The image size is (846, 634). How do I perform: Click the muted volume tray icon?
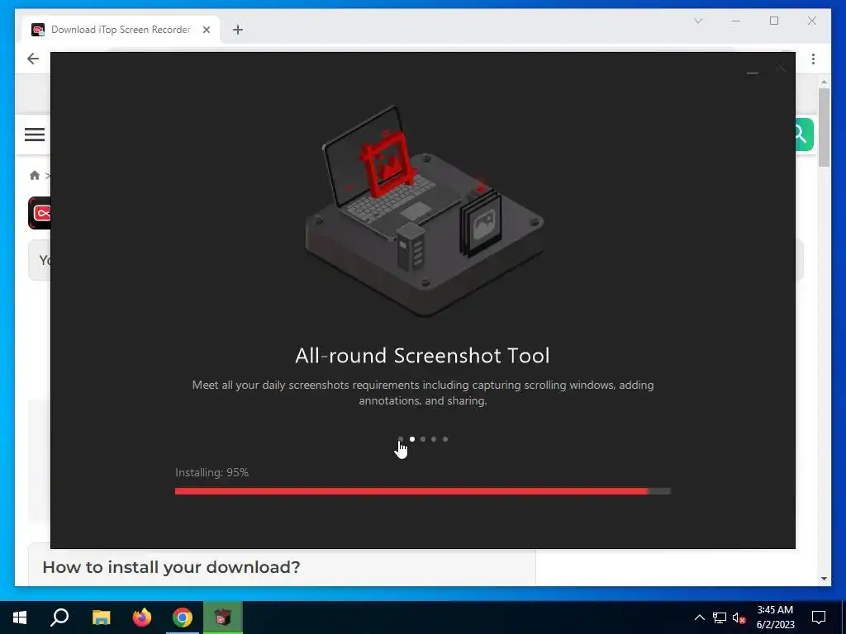739,617
